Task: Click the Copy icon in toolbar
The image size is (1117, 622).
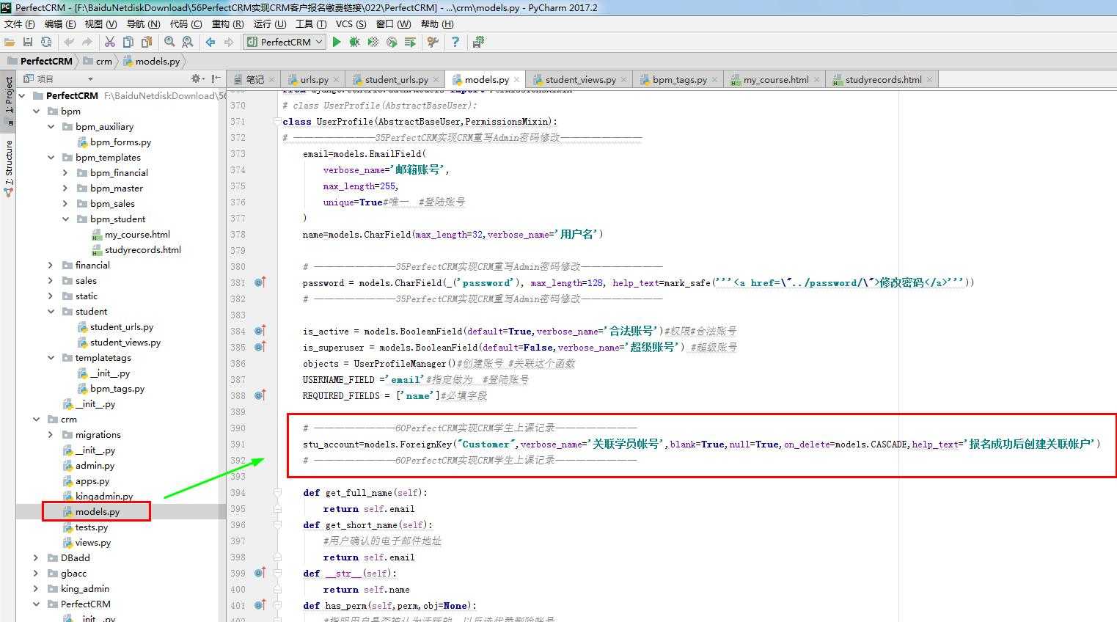Action: tap(128, 42)
